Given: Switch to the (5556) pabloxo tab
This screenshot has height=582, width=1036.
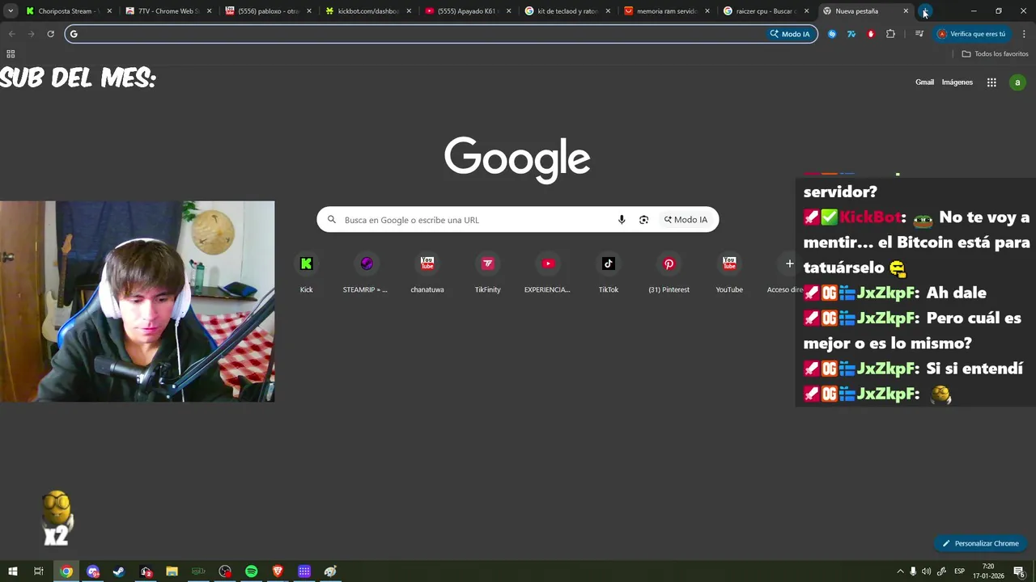Looking at the screenshot, I should point(268,11).
